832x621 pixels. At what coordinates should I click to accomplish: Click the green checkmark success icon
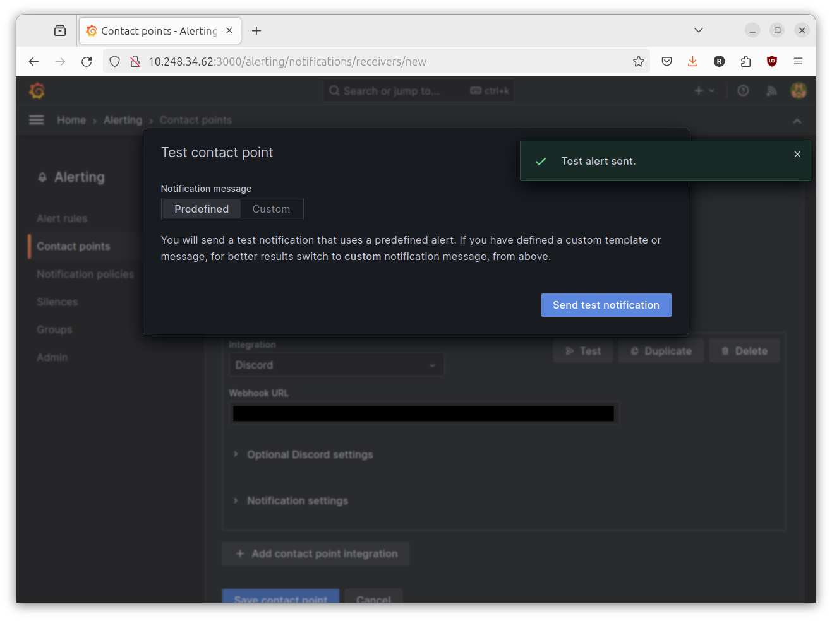[x=541, y=162]
